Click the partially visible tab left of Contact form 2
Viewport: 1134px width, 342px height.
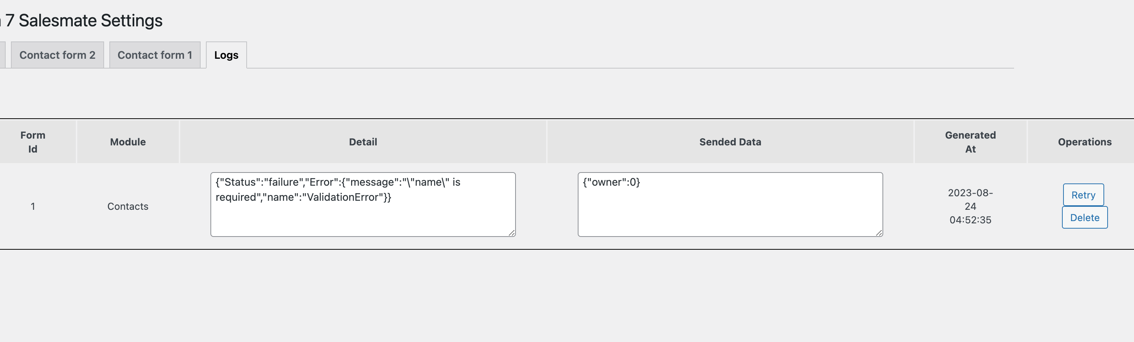pos(3,55)
